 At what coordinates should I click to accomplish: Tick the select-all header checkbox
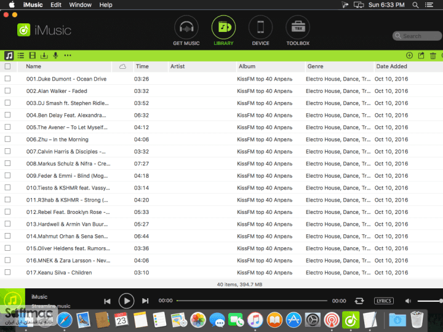pyautogui.click(x=7, y=66)
